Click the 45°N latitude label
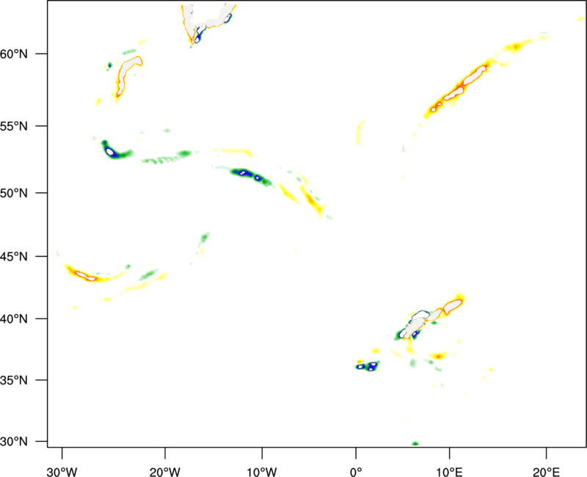 coord(14,256)
